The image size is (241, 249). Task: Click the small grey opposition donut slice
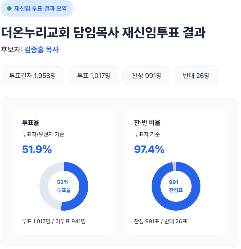tap(174, 166)
